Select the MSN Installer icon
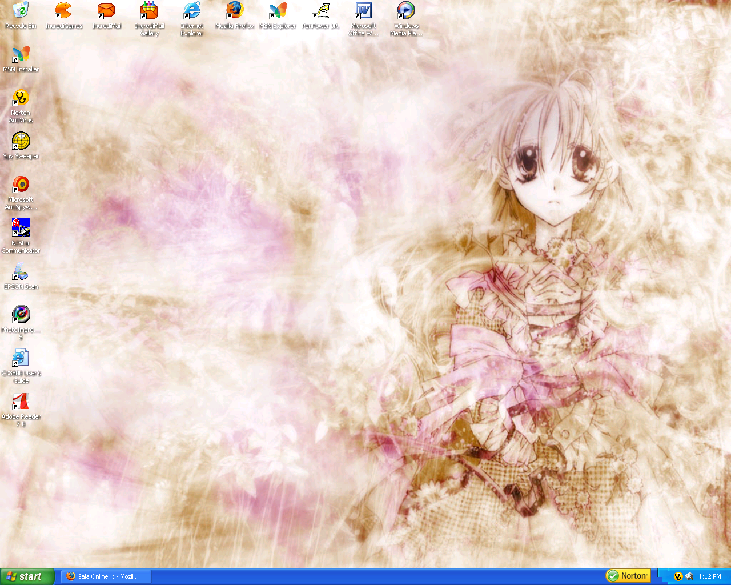This screenshot has height=585, width=731. pos(21,59)
